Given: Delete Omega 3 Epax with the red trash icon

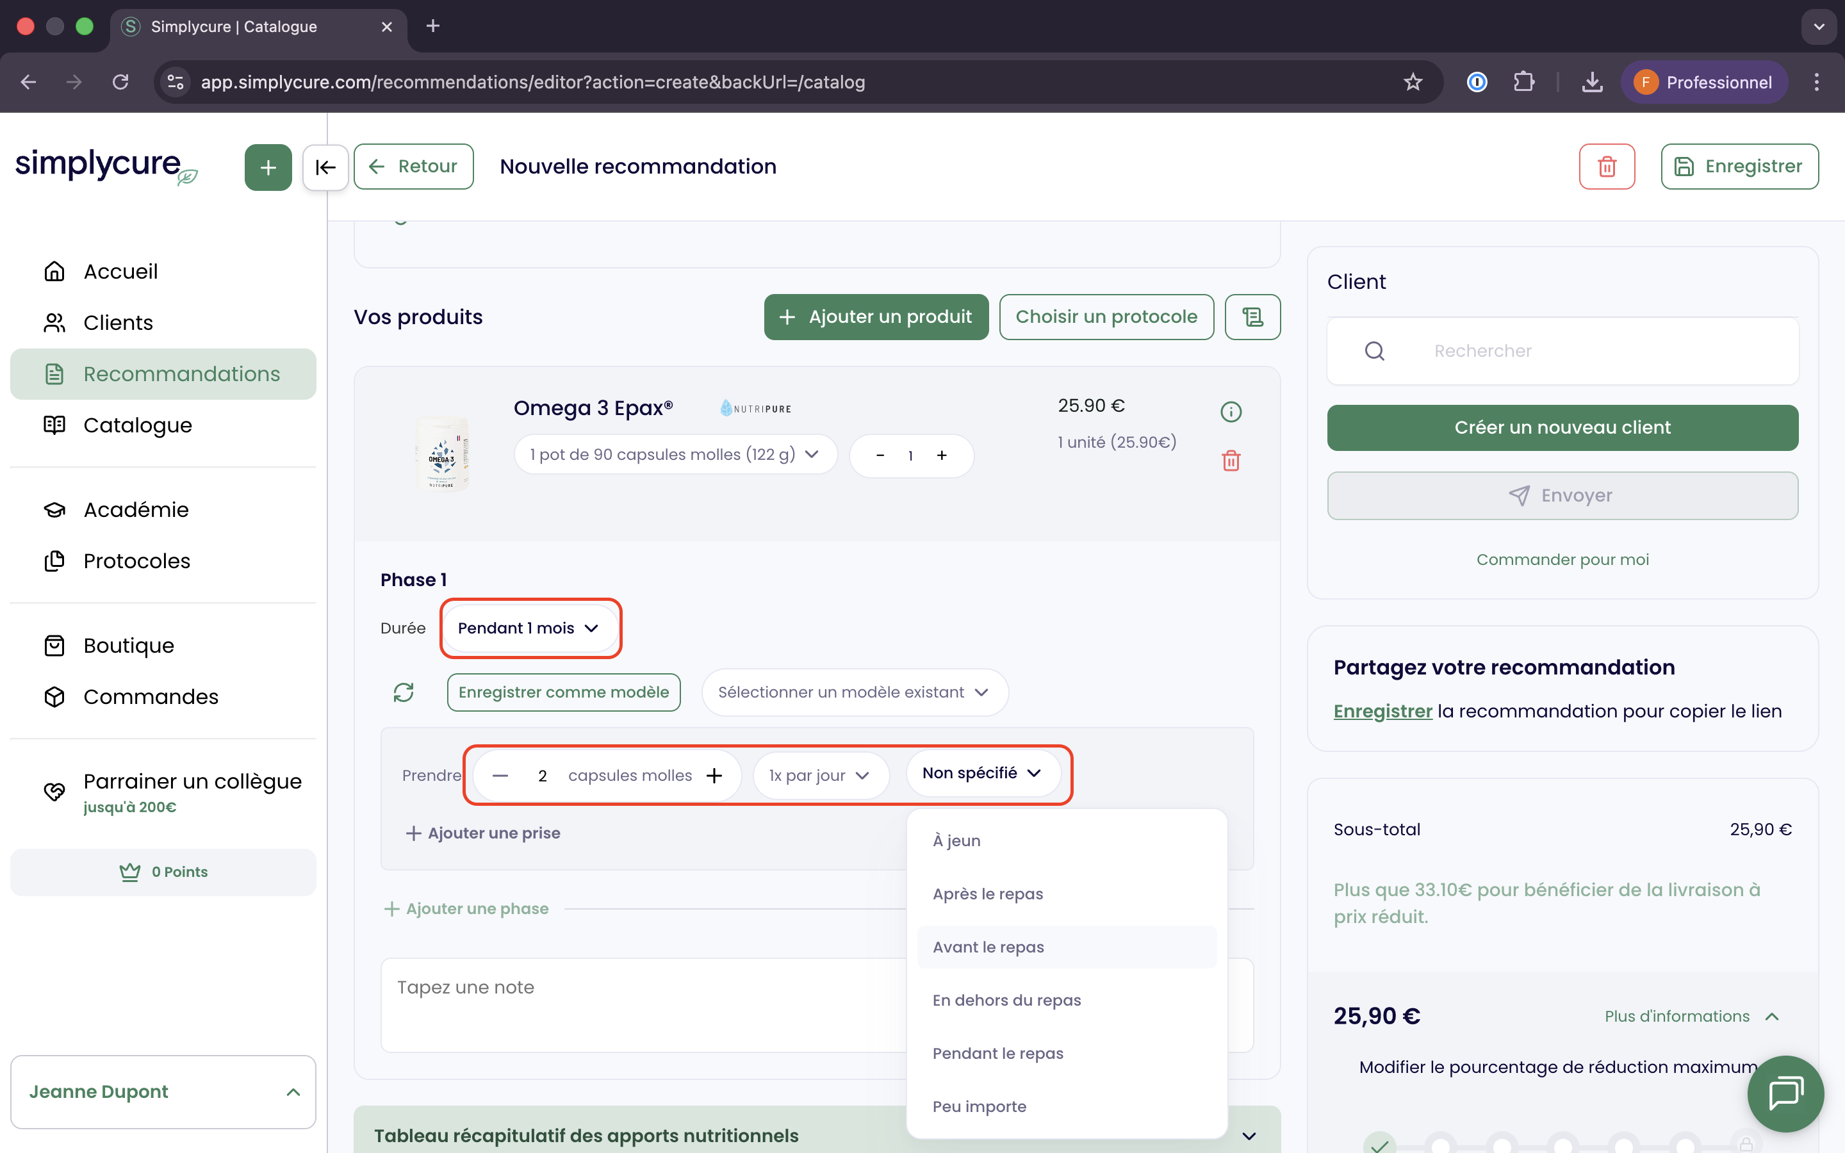Looking at the screenshot, I should 1231,461.
